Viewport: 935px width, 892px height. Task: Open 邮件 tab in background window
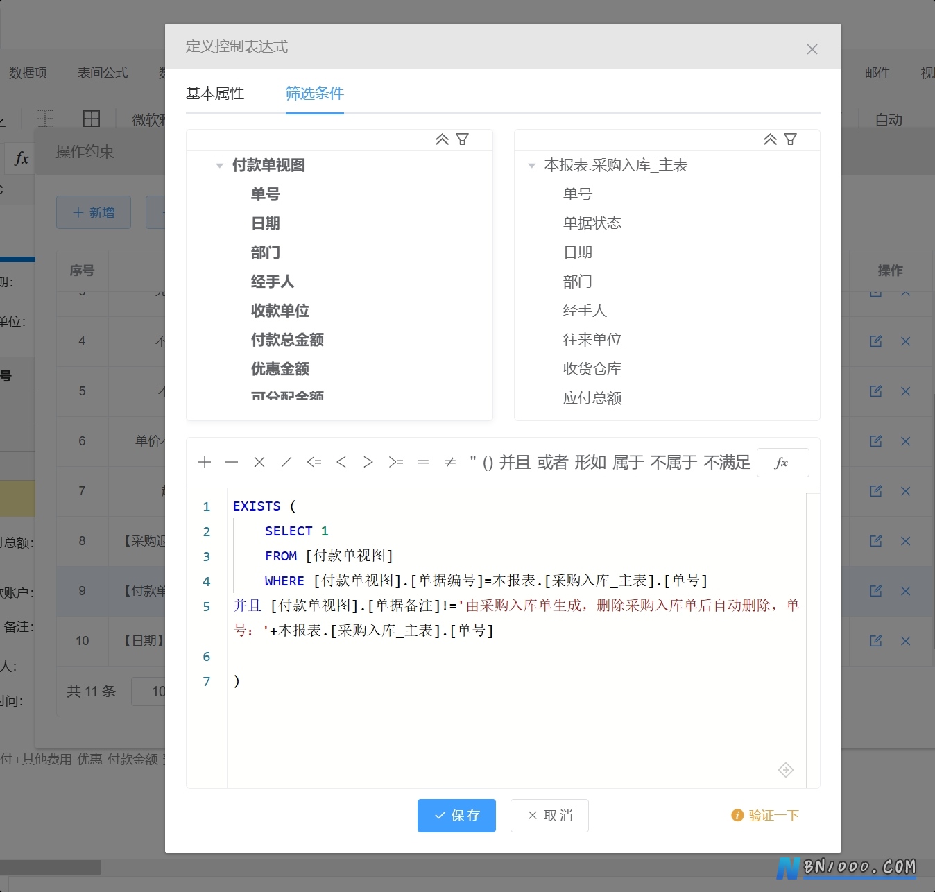877,73
